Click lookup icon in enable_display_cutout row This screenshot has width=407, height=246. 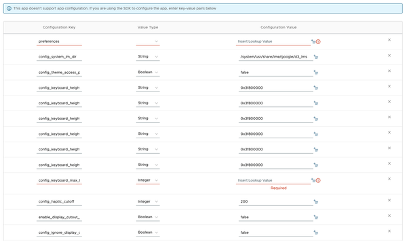click(x=316, y=218)
